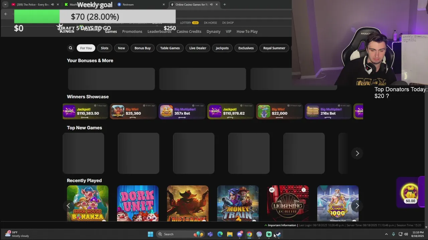
Task: Mute The Police YouTube tab audio
Action: [52, 5]
